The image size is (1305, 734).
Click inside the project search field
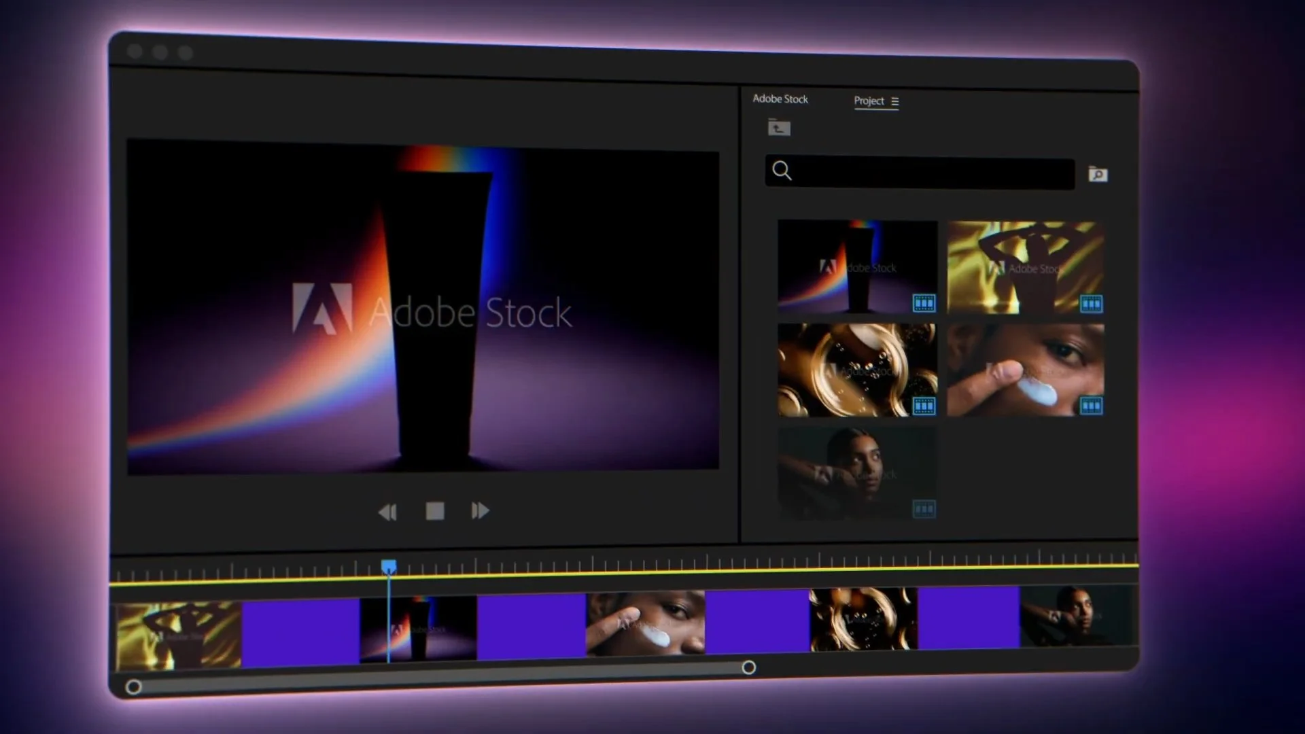pyautogui.click(x=931, y=173)
